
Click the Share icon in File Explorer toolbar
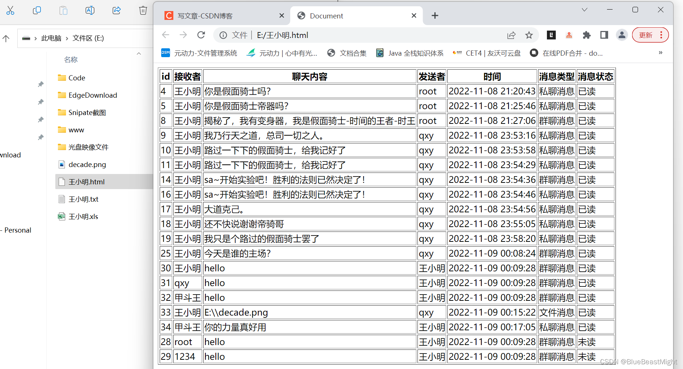(117, 10)
